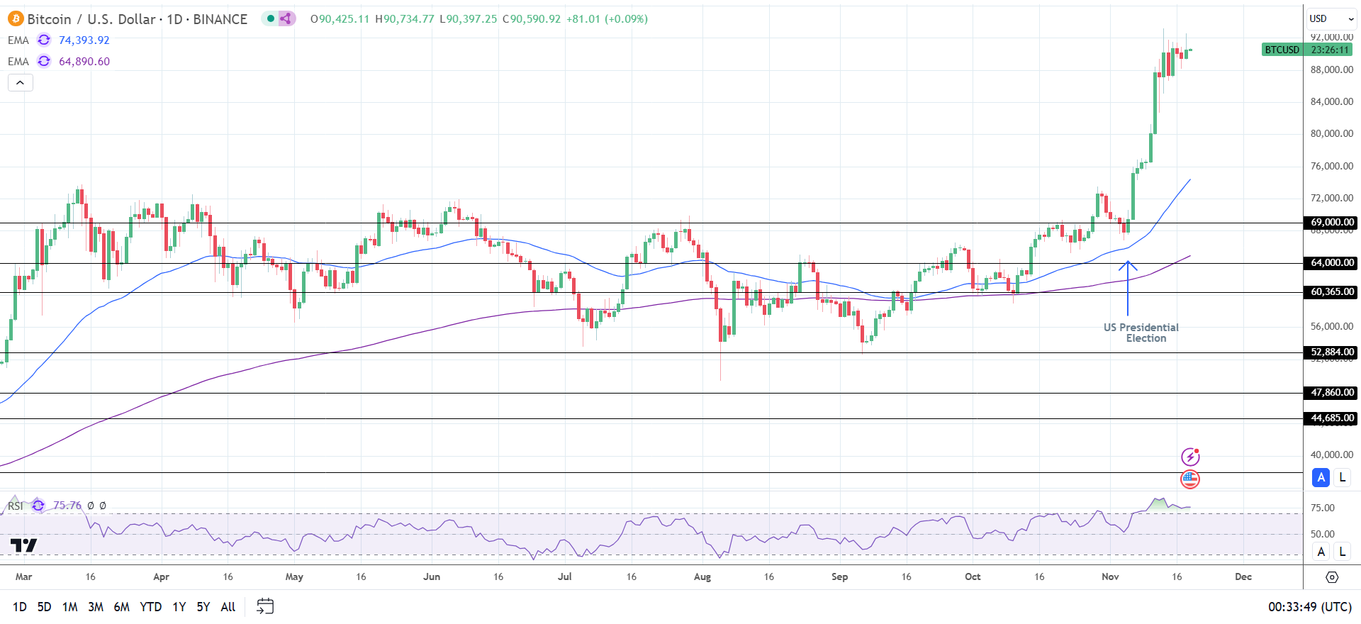Select the 6M time range
1361x624 pixels.
coord(121,607)
